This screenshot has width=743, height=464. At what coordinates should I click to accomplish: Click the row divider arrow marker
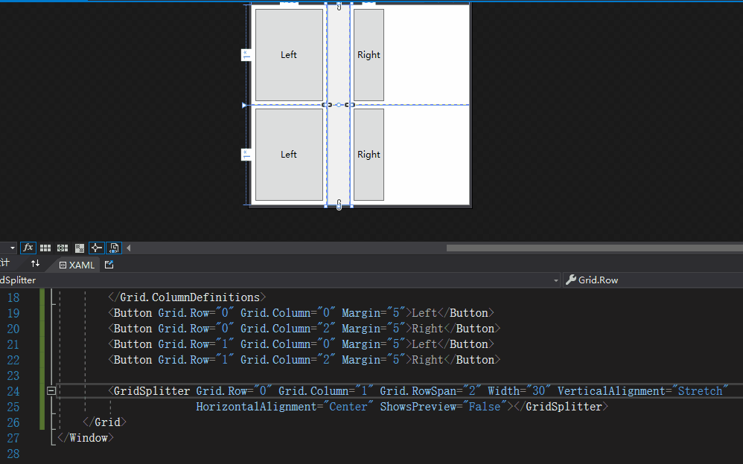click(244, 105)
